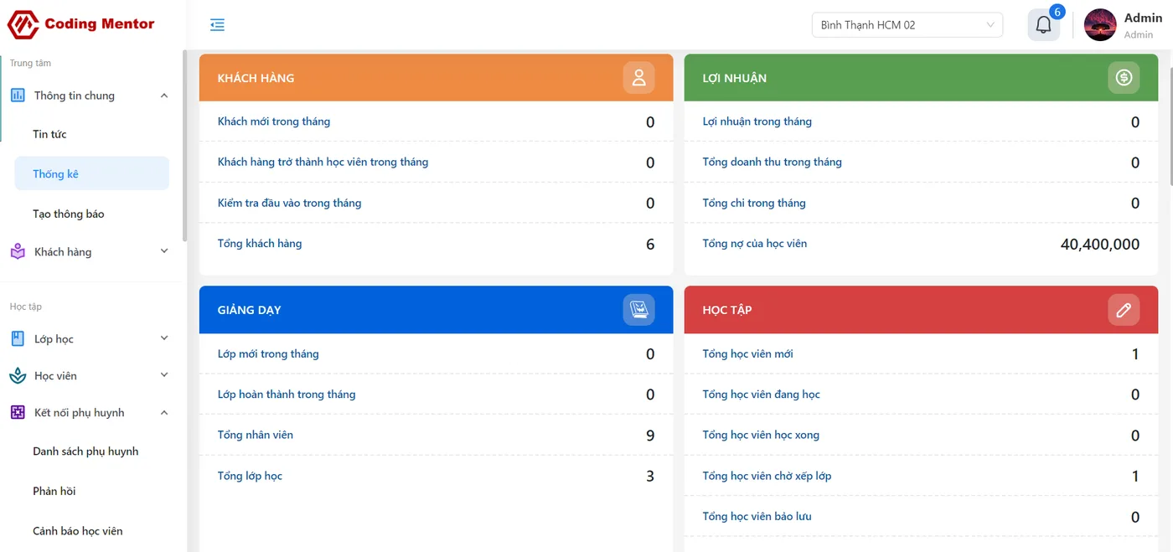Viewport: 1173px width, 552px height.
Task: Expand the Khách hàng sidebar chevron
Action: [164, 251]
